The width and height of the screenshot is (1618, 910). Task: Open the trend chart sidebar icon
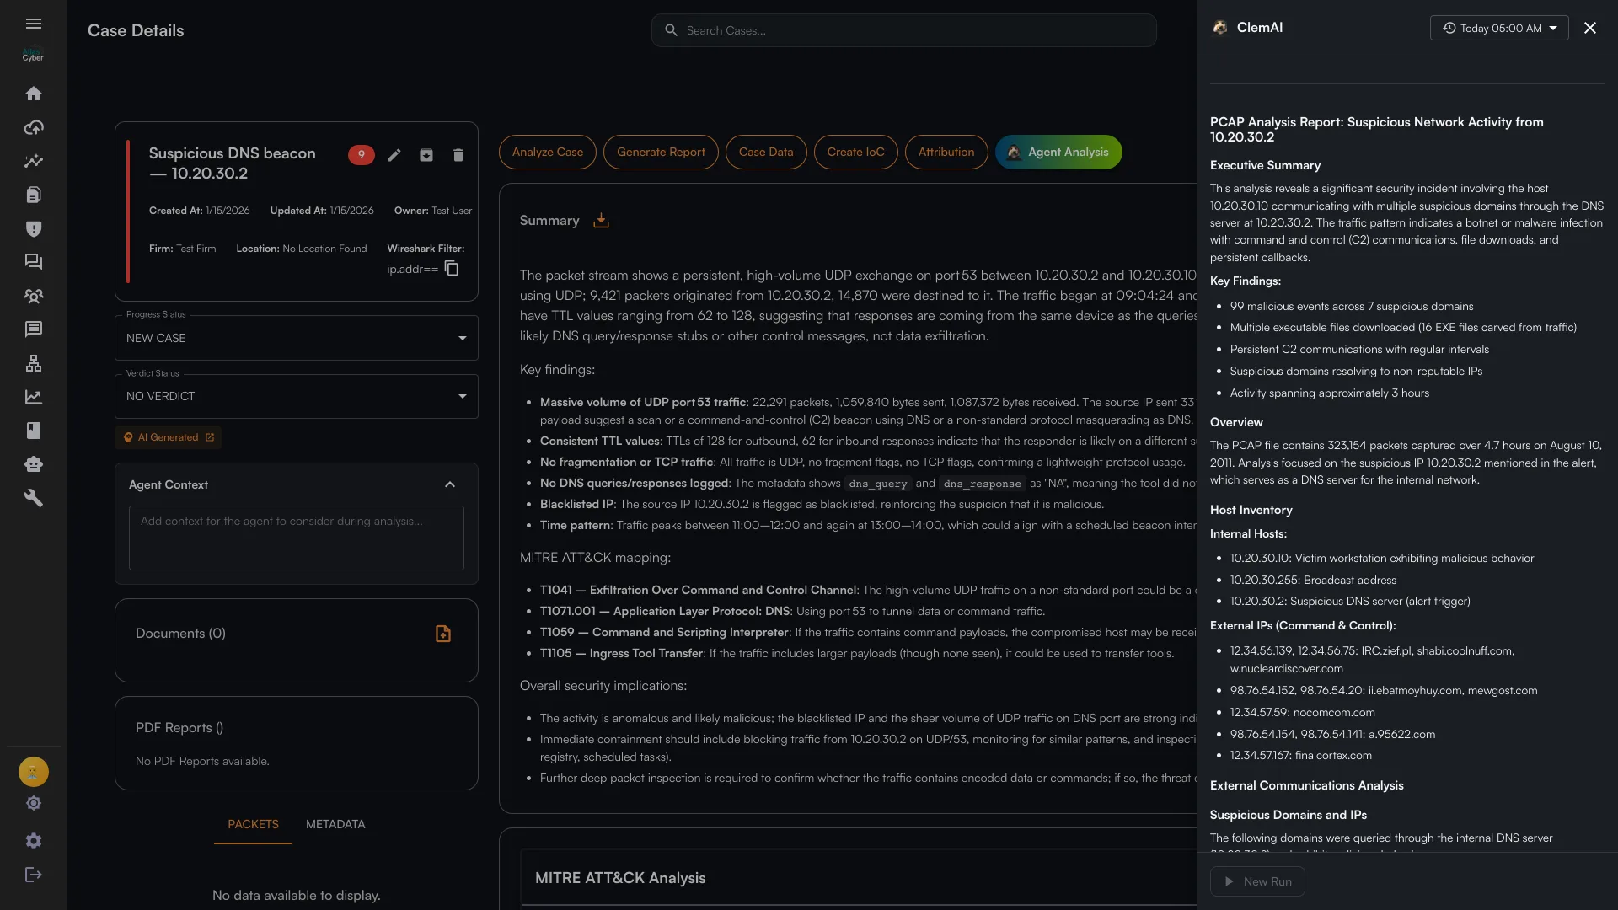click(x=34, y=397)
